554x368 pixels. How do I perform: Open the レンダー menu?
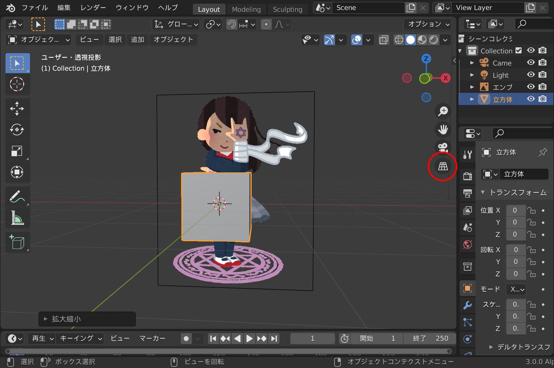click(93, 8)
